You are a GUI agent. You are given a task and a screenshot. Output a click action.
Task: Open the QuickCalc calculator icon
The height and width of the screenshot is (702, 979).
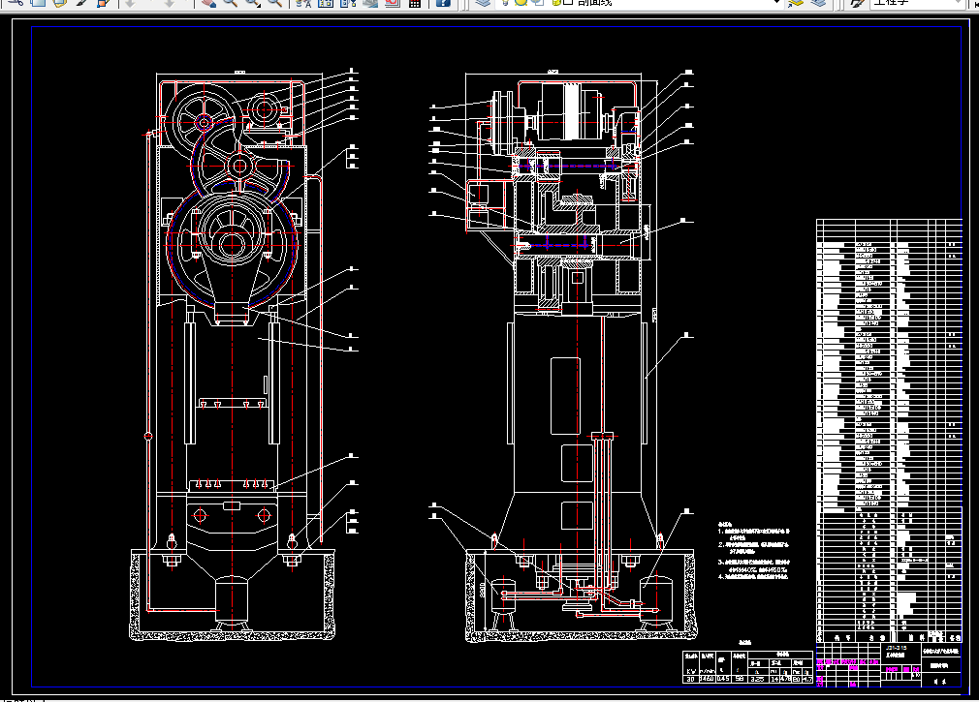[415, 2]
